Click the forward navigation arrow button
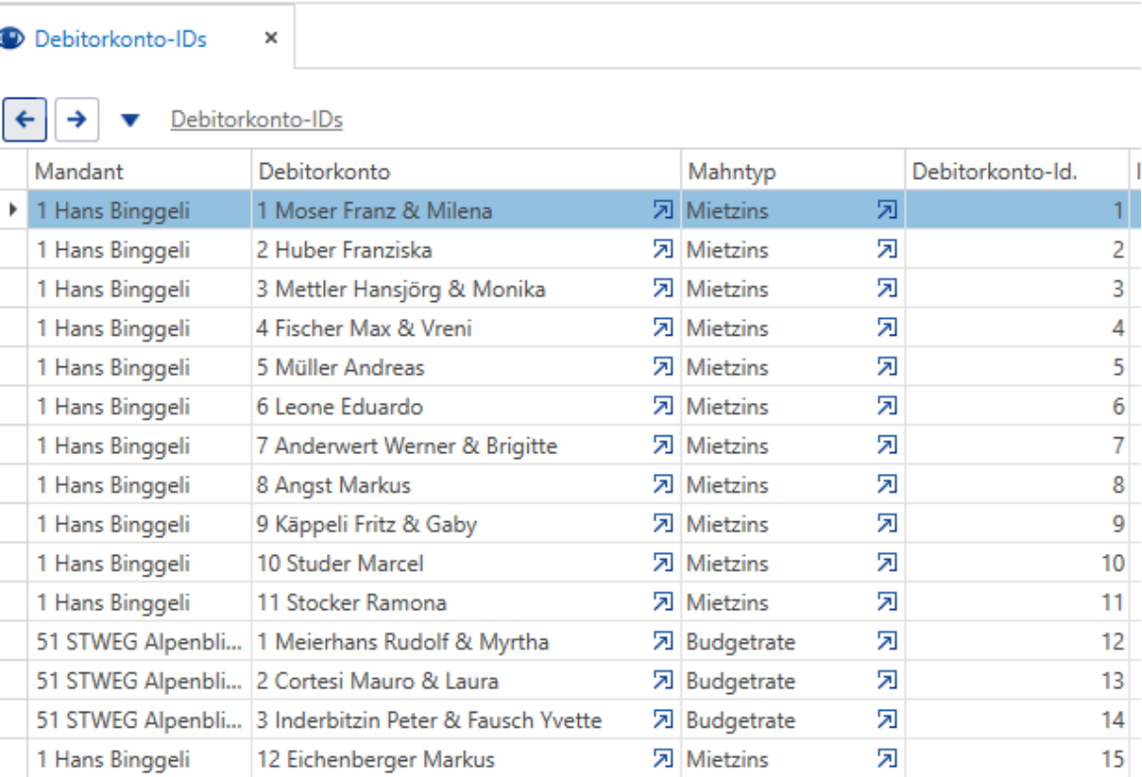The image size is (1142, 777). coord(76,119)
